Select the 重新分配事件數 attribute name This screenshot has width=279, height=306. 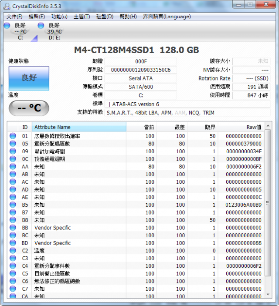(52, 266)
